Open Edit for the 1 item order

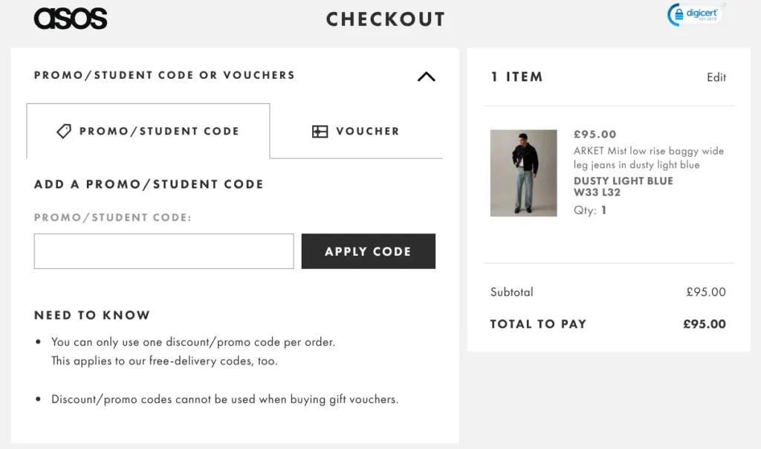pyautogui.click(x=716, y=77)
